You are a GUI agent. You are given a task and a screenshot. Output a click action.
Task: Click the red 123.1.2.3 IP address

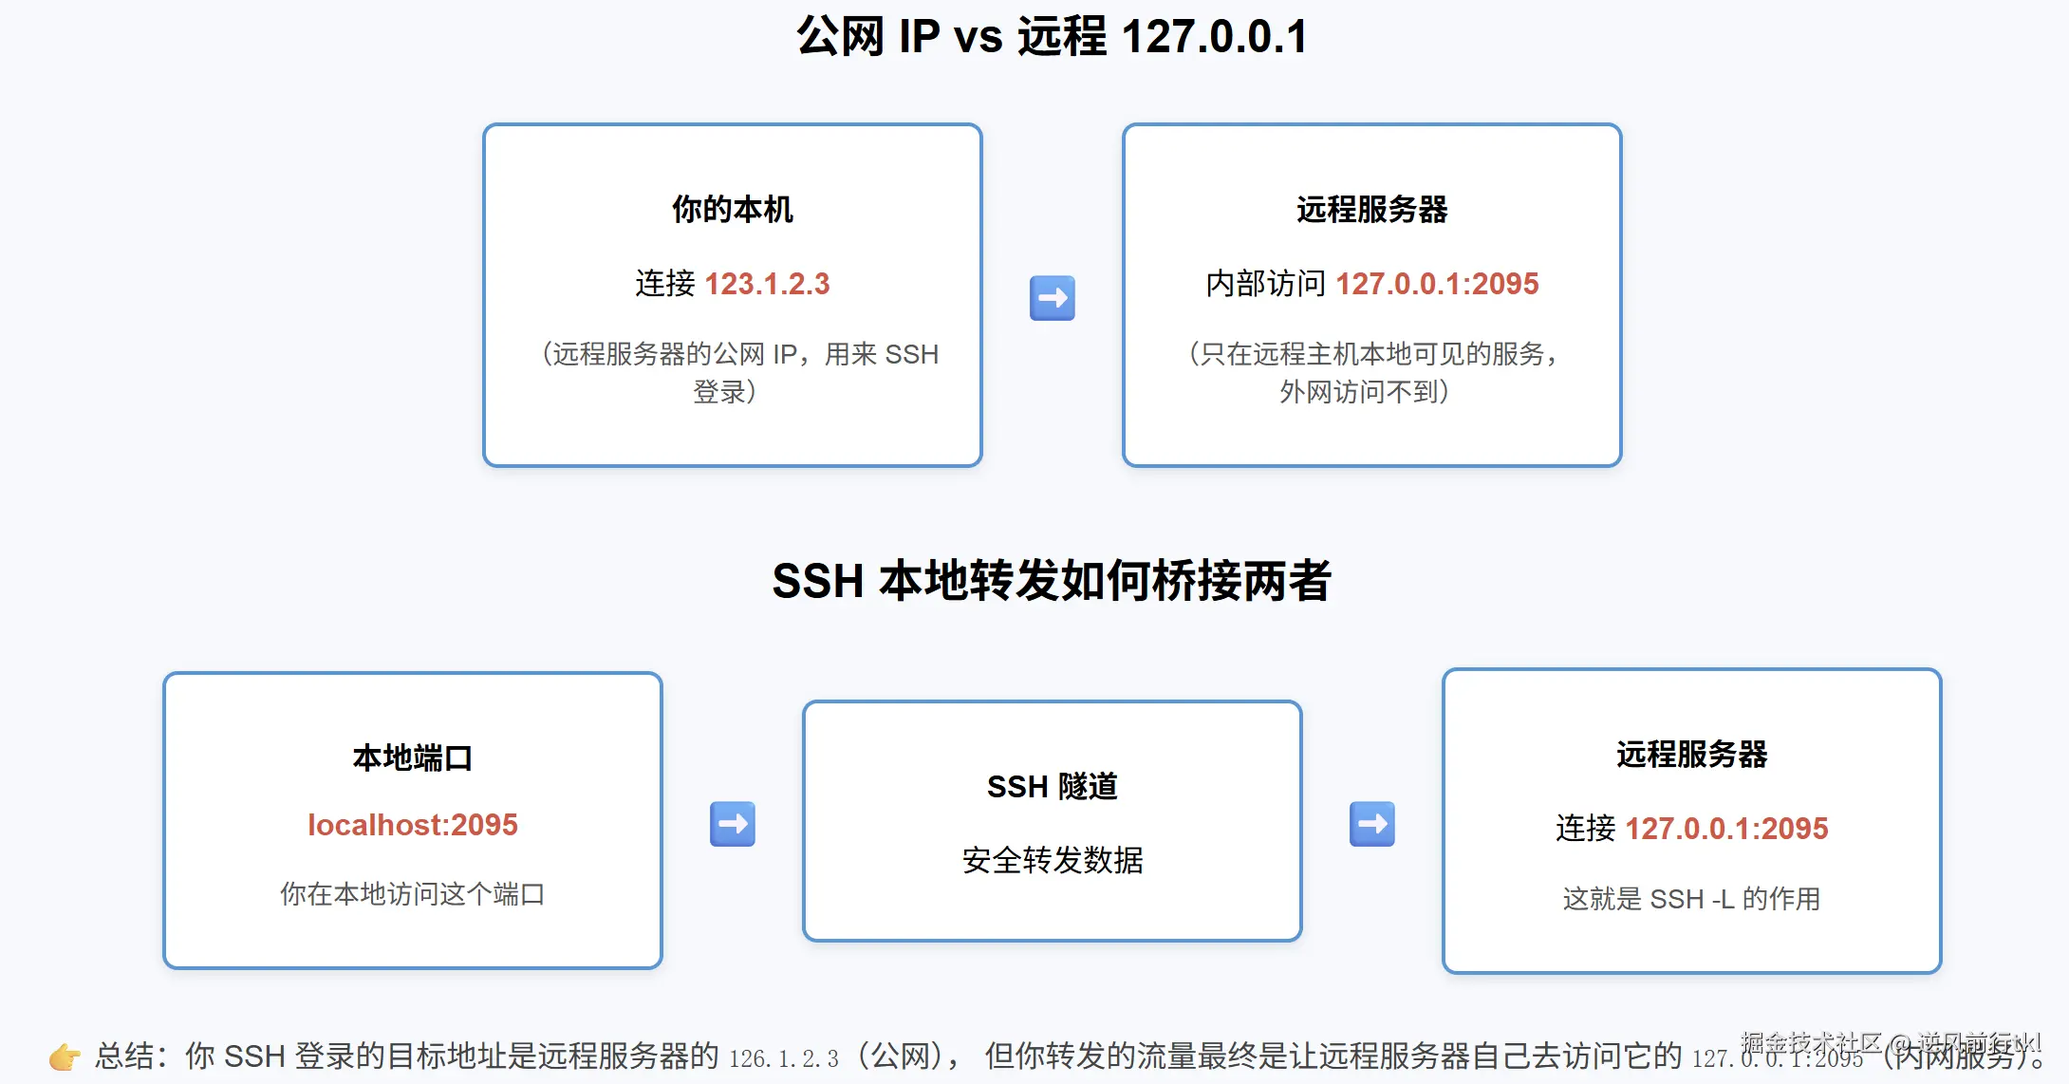(x=767, y=284)
